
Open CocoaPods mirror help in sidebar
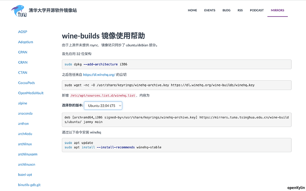pyautogui.click(x=26, y=83)
